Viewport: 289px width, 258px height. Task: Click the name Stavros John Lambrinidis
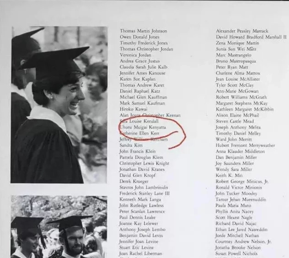click(x=144, y=187)
